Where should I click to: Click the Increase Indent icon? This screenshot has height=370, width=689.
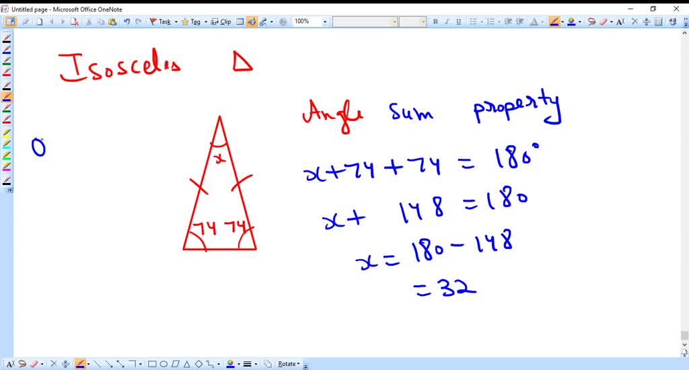tap(520, 22)
